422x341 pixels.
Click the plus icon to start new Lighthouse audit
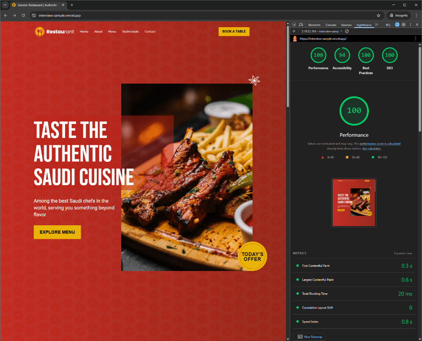(294, 31)
